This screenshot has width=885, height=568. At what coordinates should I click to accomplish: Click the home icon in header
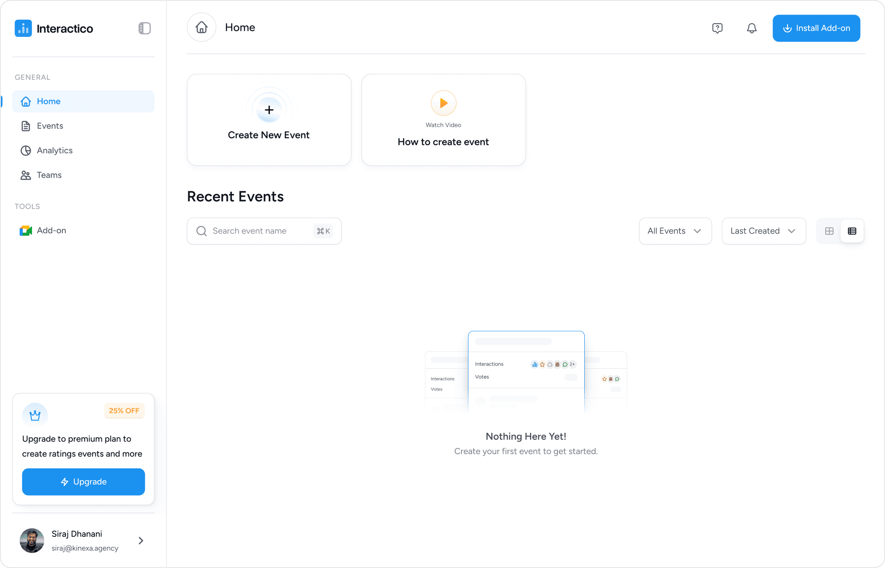coord(201,28)
